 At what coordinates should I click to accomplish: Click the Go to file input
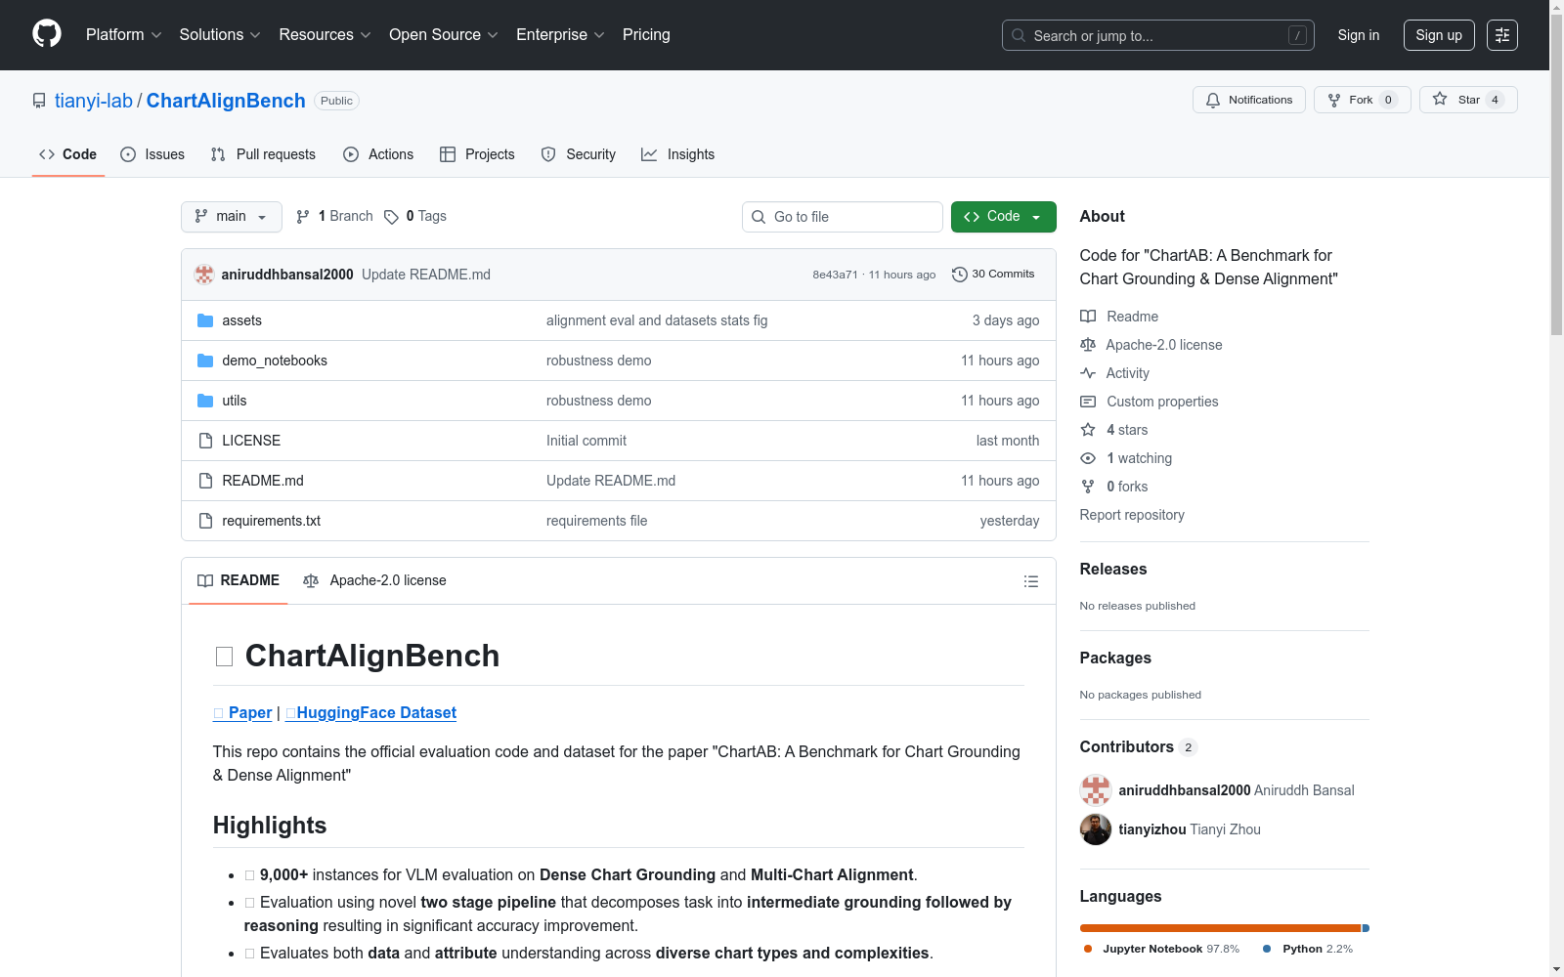pyautogui.click(x=843, y=217)
